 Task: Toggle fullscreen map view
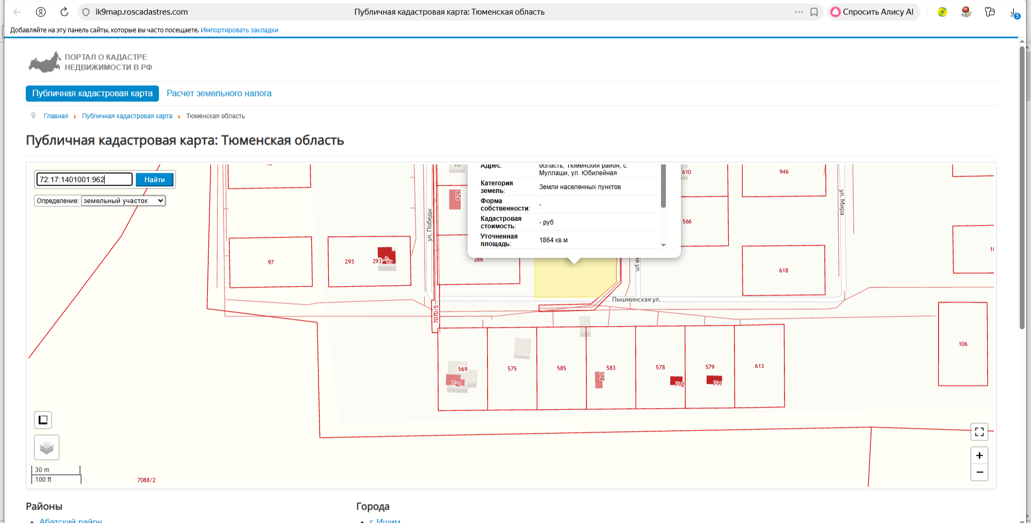[979, 432]
